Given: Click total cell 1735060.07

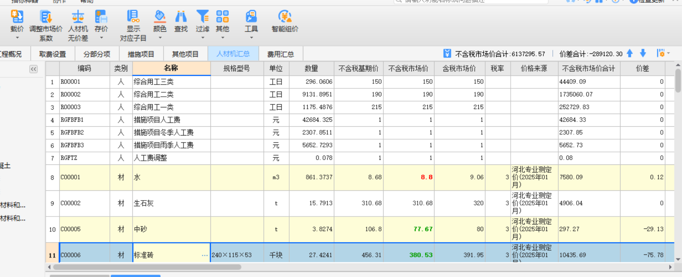Looking at the screenshot, I should tap(589, 95).
